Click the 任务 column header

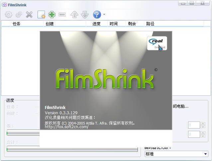click(x=27, y=24)
